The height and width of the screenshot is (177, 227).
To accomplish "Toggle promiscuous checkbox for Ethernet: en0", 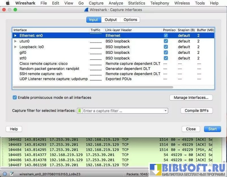I will coord(166,36).
